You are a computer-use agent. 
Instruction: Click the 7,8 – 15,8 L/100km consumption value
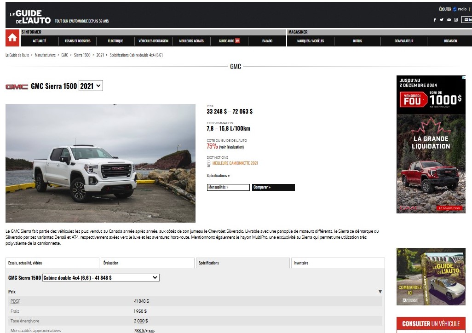click(x=229, y=129)
